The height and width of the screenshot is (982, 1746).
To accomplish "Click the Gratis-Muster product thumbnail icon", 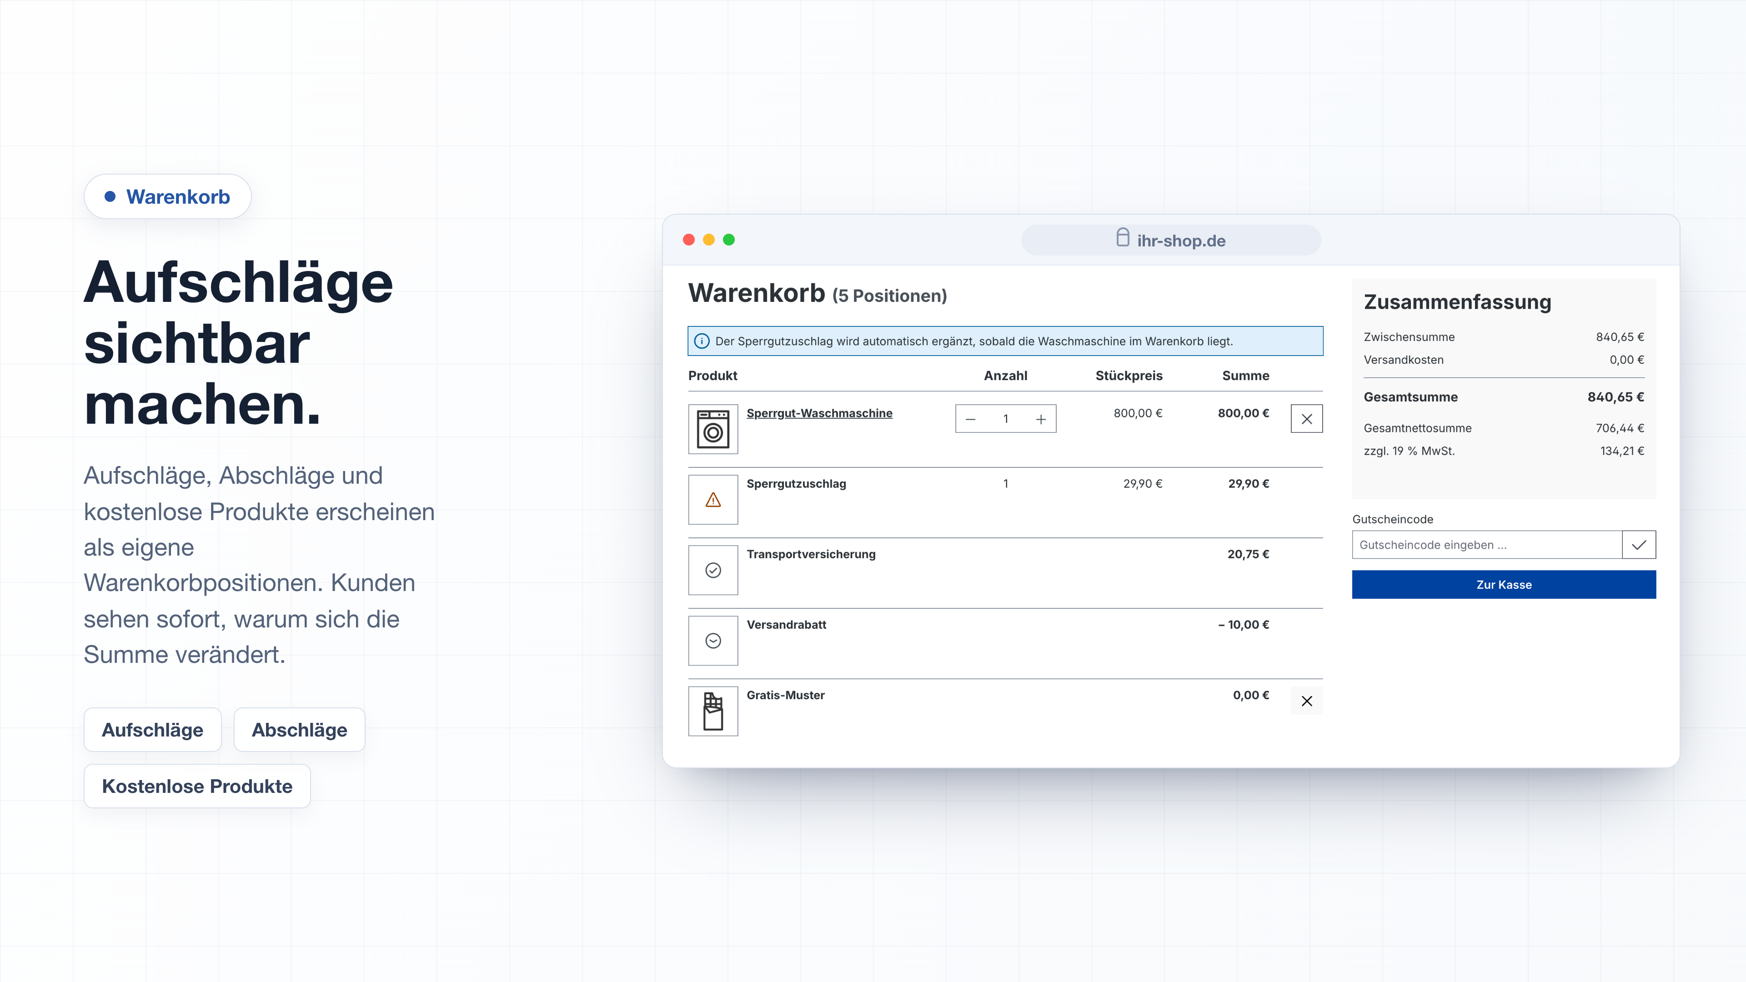I will 713,711.
